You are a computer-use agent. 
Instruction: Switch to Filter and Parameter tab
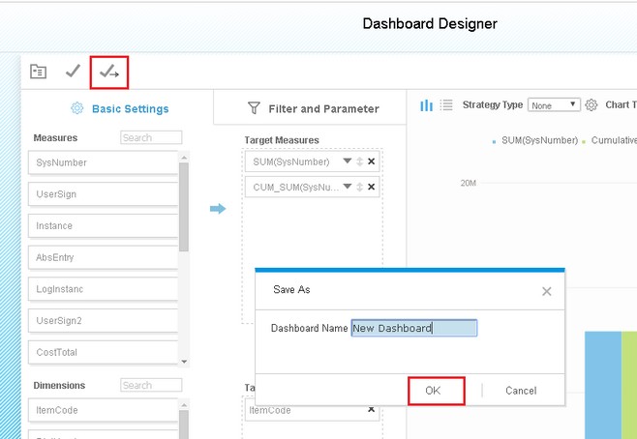[x=314, y=108]
